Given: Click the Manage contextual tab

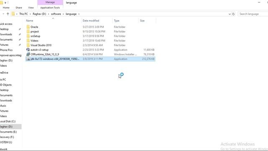Looking at the screenshot, I should [x=50, y=3].
